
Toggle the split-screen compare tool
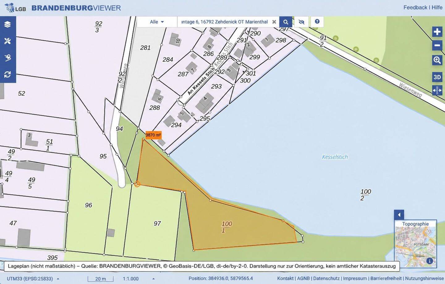click(437, 90)
